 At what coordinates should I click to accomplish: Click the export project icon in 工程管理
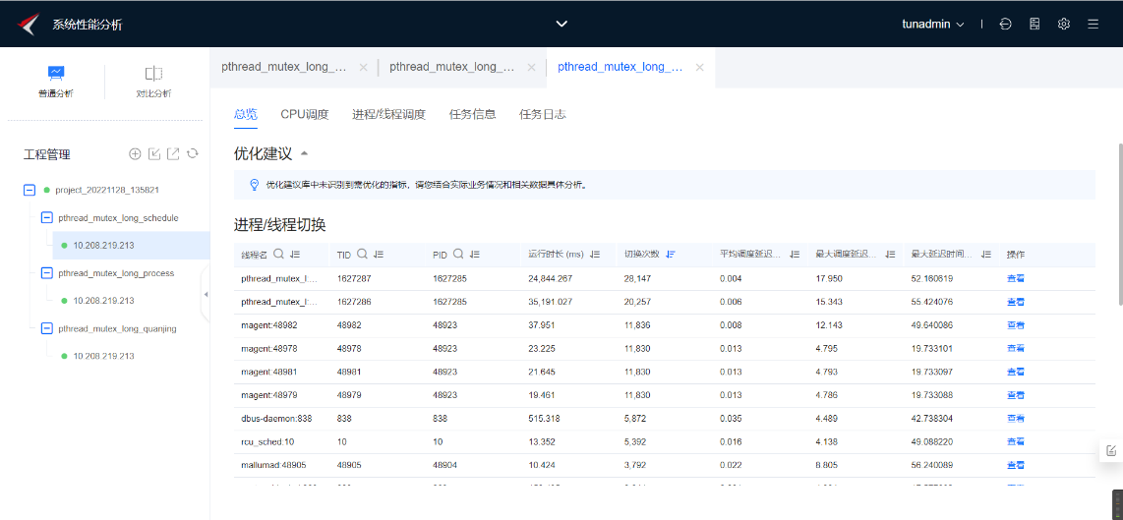click(x=173, y=154)
